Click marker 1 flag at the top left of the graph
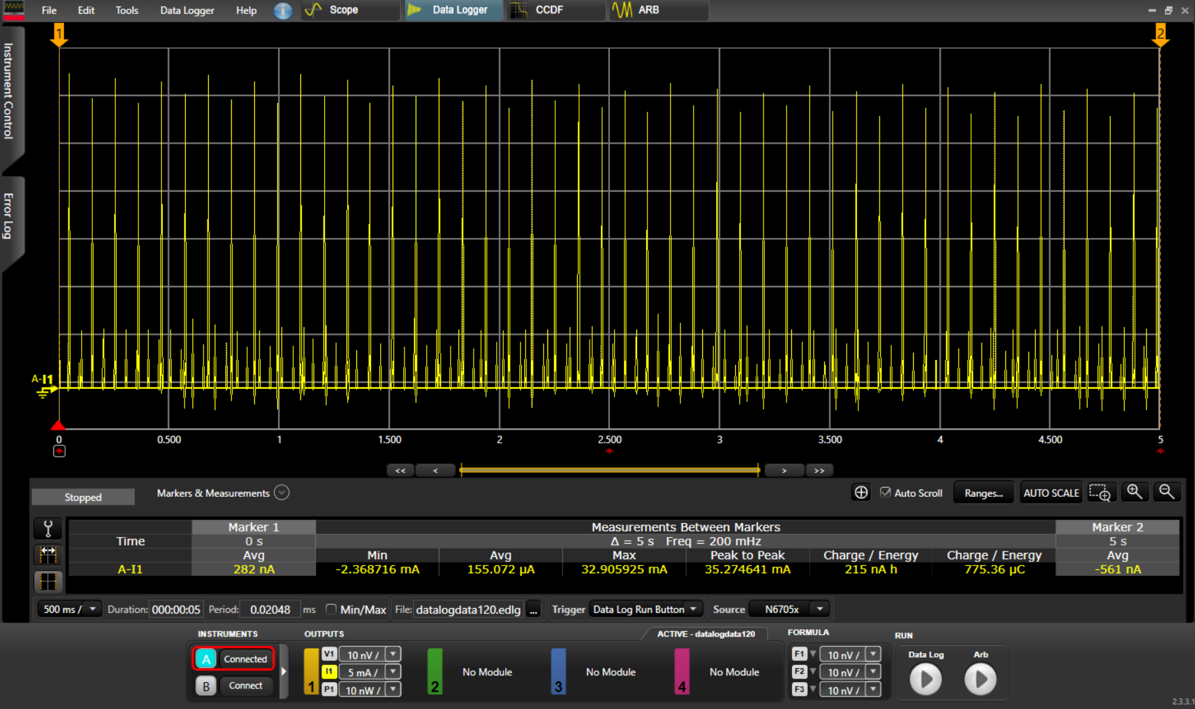 [x=59, y=35]
